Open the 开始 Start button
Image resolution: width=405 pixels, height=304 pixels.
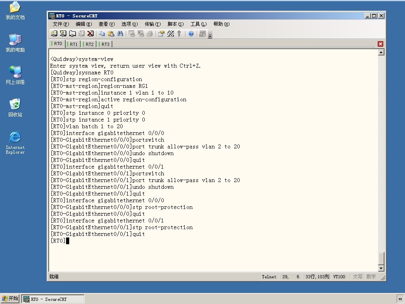pos(10,298)
